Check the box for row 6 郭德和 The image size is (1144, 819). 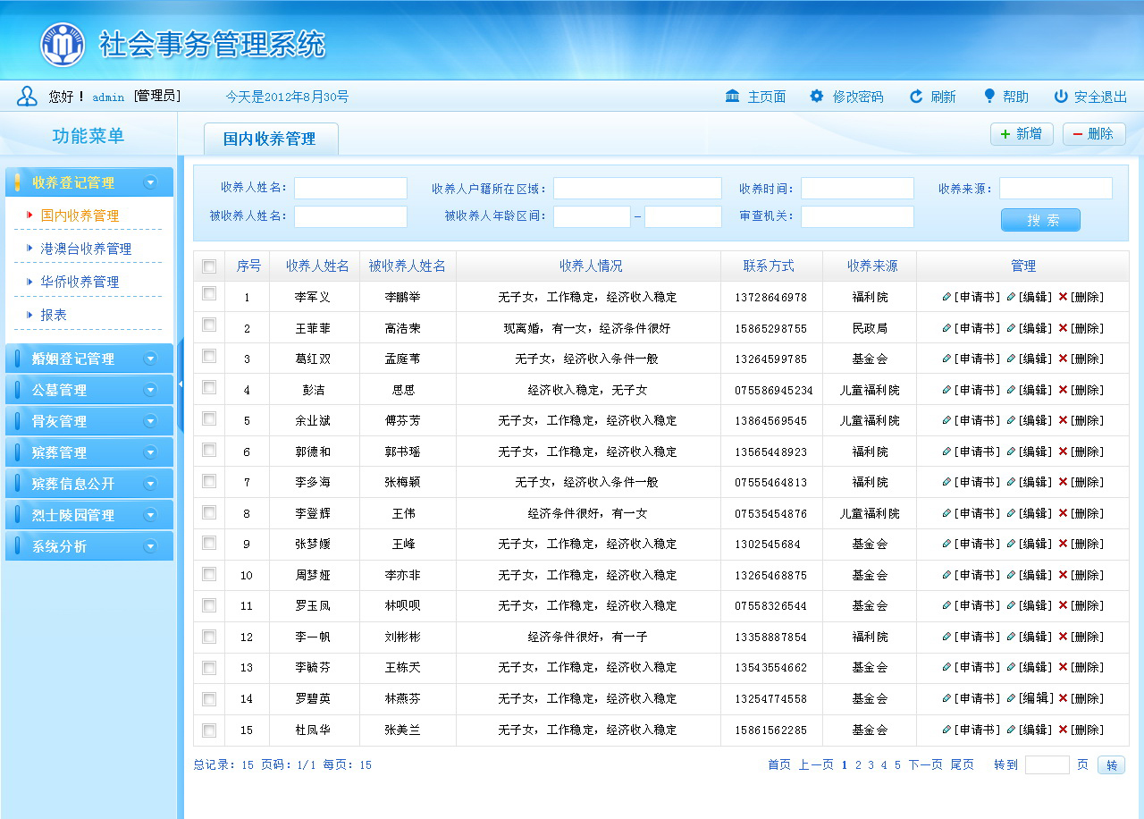click(209, 450)
